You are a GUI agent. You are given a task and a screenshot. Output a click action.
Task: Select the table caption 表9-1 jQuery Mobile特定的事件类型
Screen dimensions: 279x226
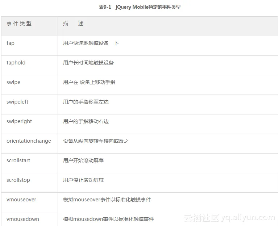click(x=139, y=7)
